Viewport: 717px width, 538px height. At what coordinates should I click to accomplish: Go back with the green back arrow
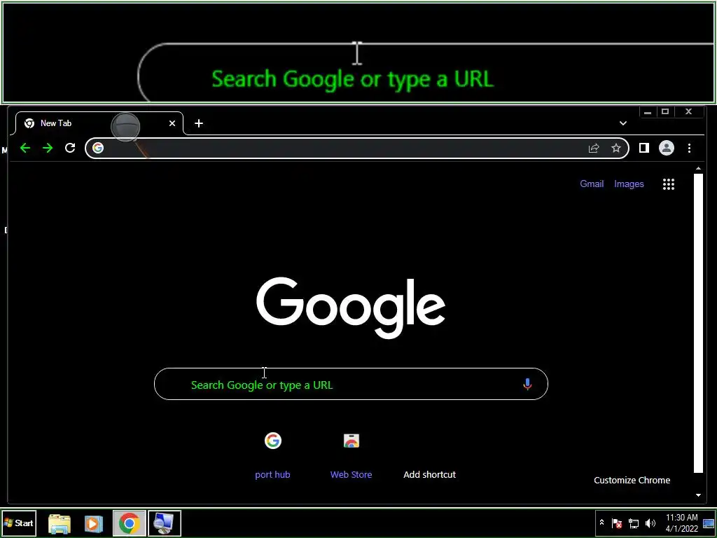point(25,148)
